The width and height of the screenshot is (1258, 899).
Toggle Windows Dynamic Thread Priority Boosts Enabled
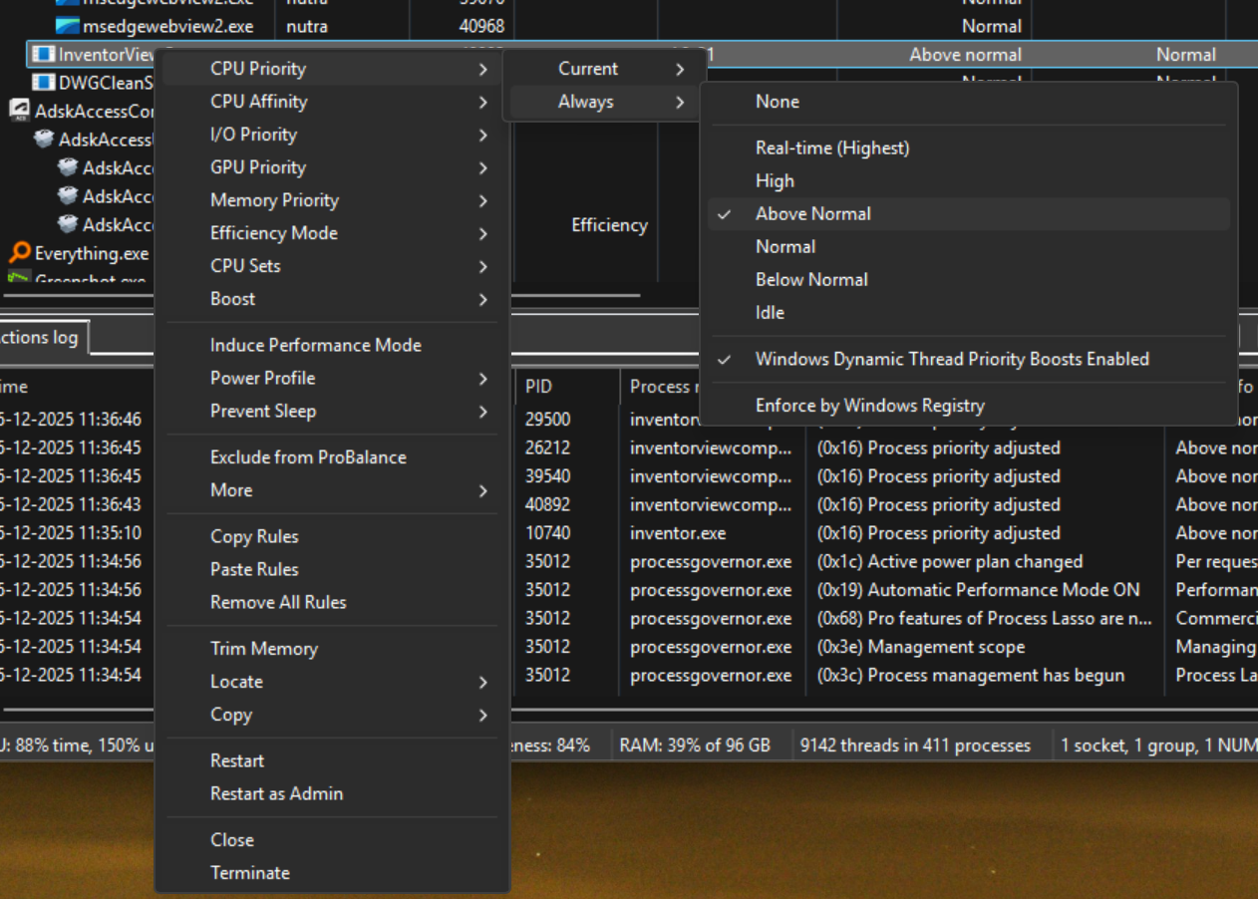pos(951,360)
